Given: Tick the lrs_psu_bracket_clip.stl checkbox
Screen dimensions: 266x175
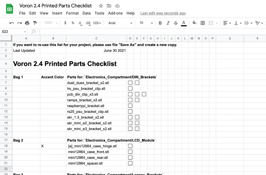Looking at the screenshot, I should (130, 88).
